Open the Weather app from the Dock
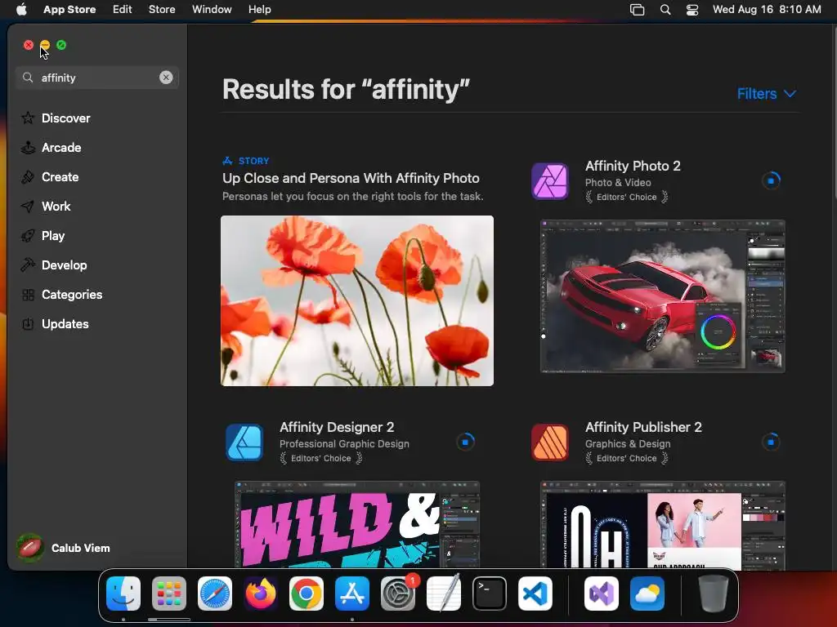Viewport: 837px width, 627px height. [x=647, y=594]
